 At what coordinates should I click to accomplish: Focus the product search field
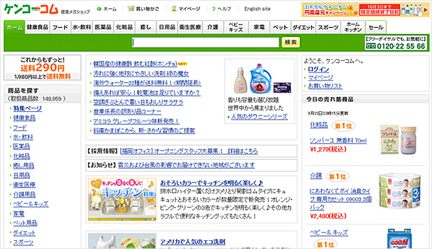(206, 42)
